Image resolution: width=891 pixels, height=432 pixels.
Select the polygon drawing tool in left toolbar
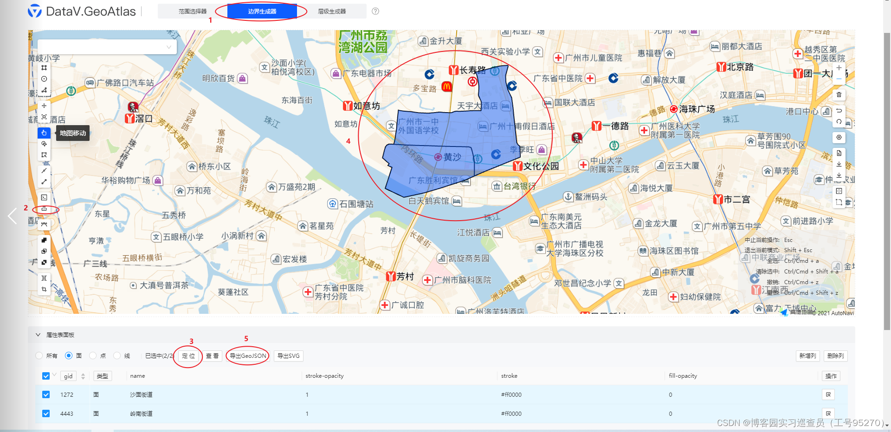click(44, 90)
